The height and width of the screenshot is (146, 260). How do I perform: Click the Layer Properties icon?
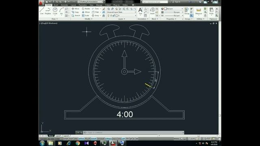point(108,9)
